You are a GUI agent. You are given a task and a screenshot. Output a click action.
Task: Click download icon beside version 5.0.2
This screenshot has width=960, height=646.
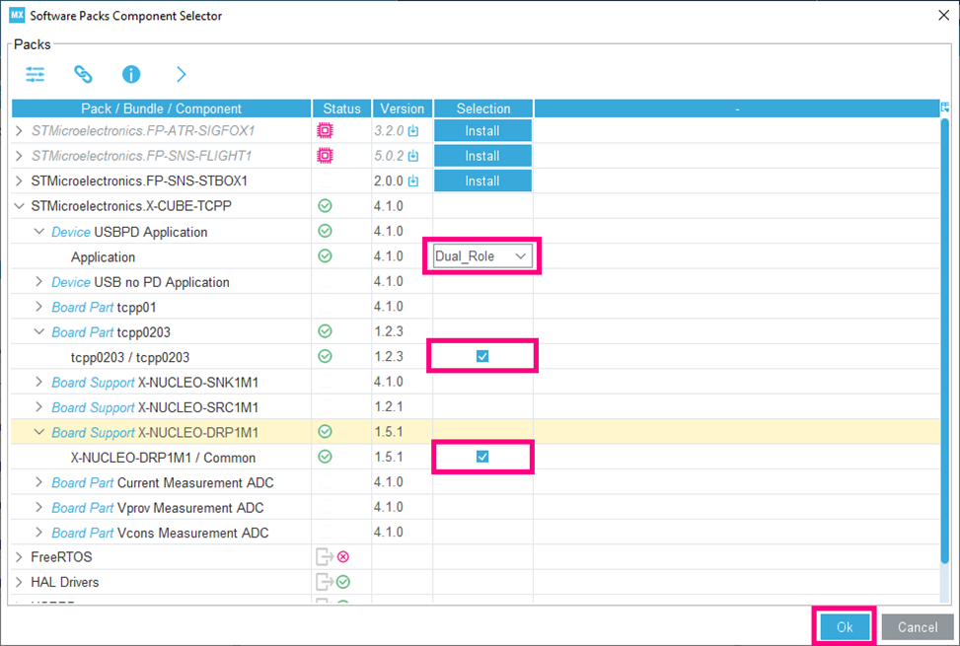pyautogui.click(x=413, y=156)
